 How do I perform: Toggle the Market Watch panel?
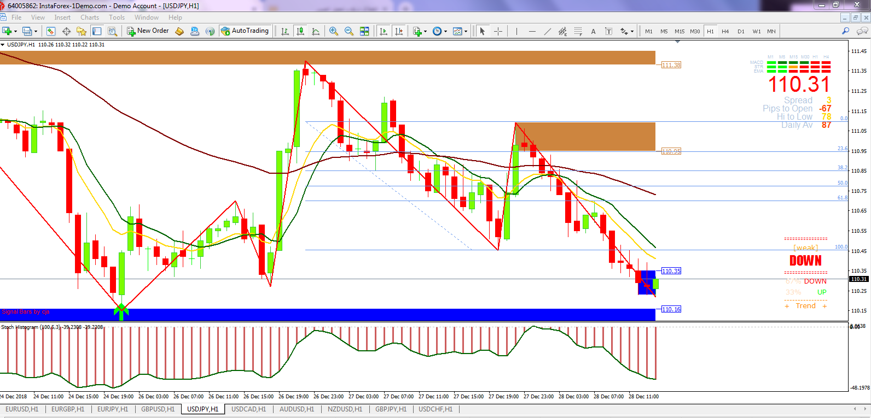[x=51, y=31]
